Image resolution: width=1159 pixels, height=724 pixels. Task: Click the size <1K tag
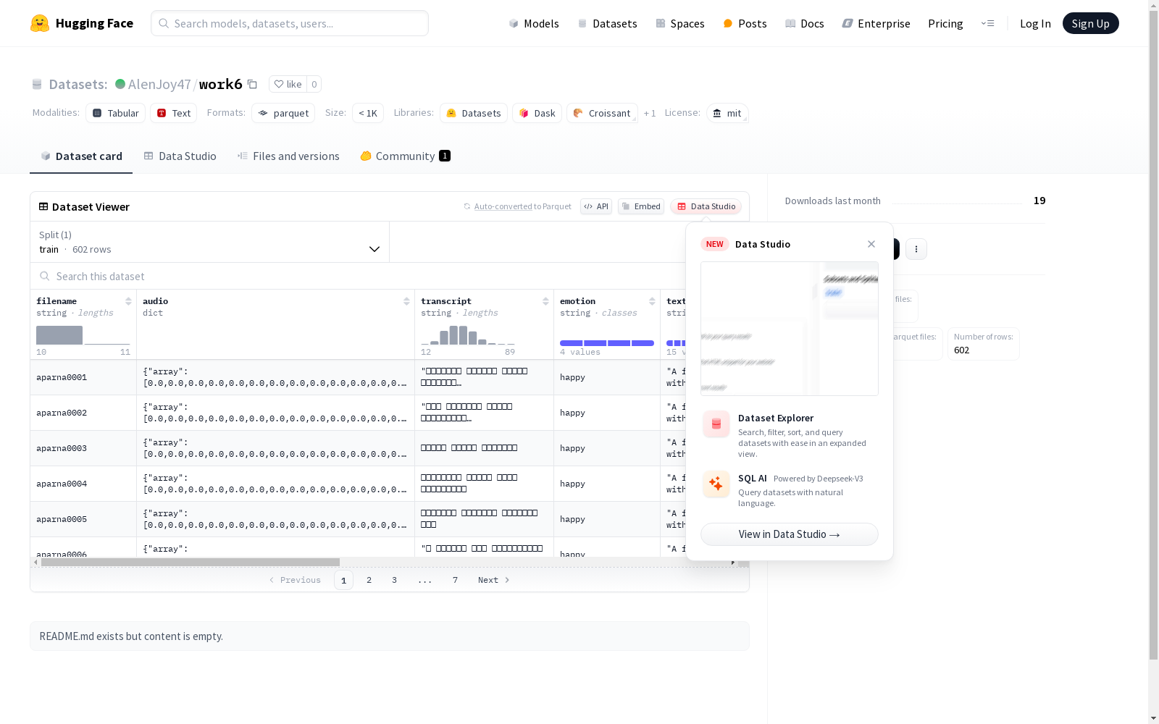(x=368, y=113)
